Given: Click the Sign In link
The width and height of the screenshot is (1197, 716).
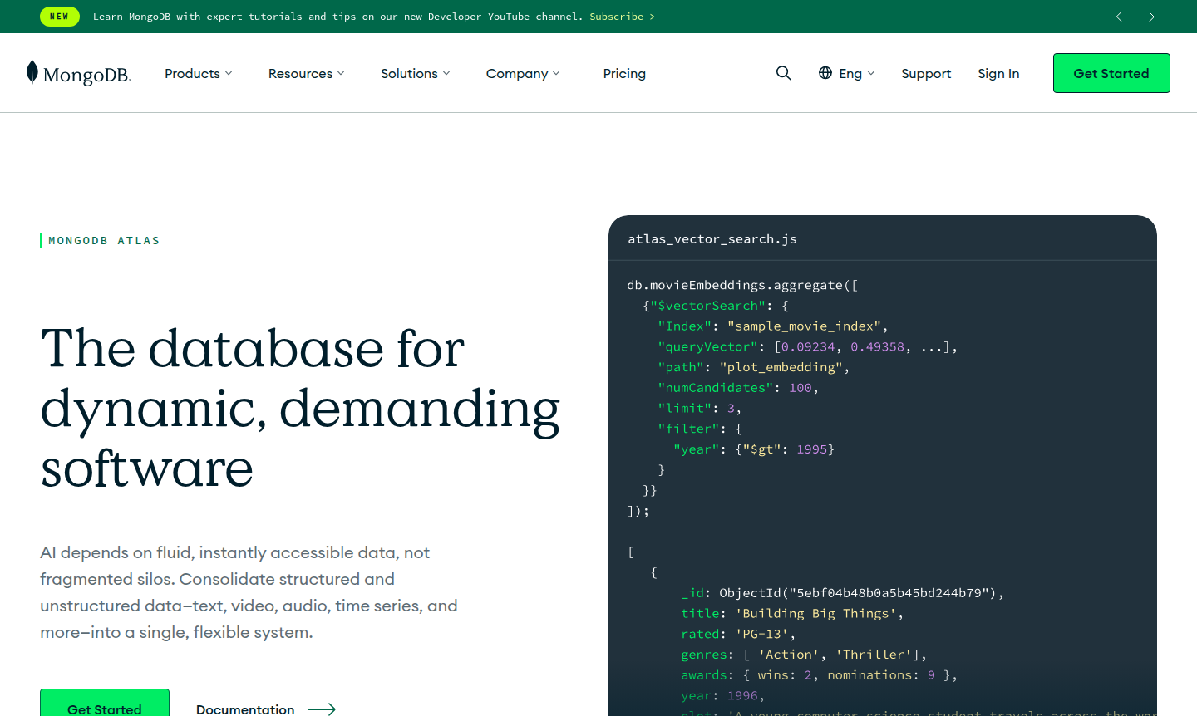Looking at the screenshot, I should click(x=998, y=73).
